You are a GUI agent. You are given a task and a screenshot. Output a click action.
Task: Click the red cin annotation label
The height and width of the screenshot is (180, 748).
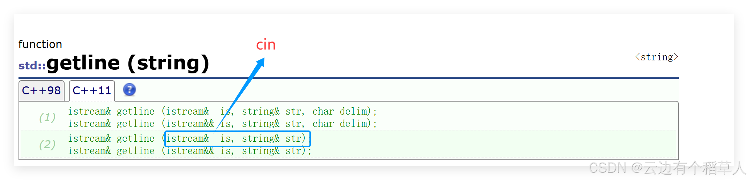[x=266, y=45]
